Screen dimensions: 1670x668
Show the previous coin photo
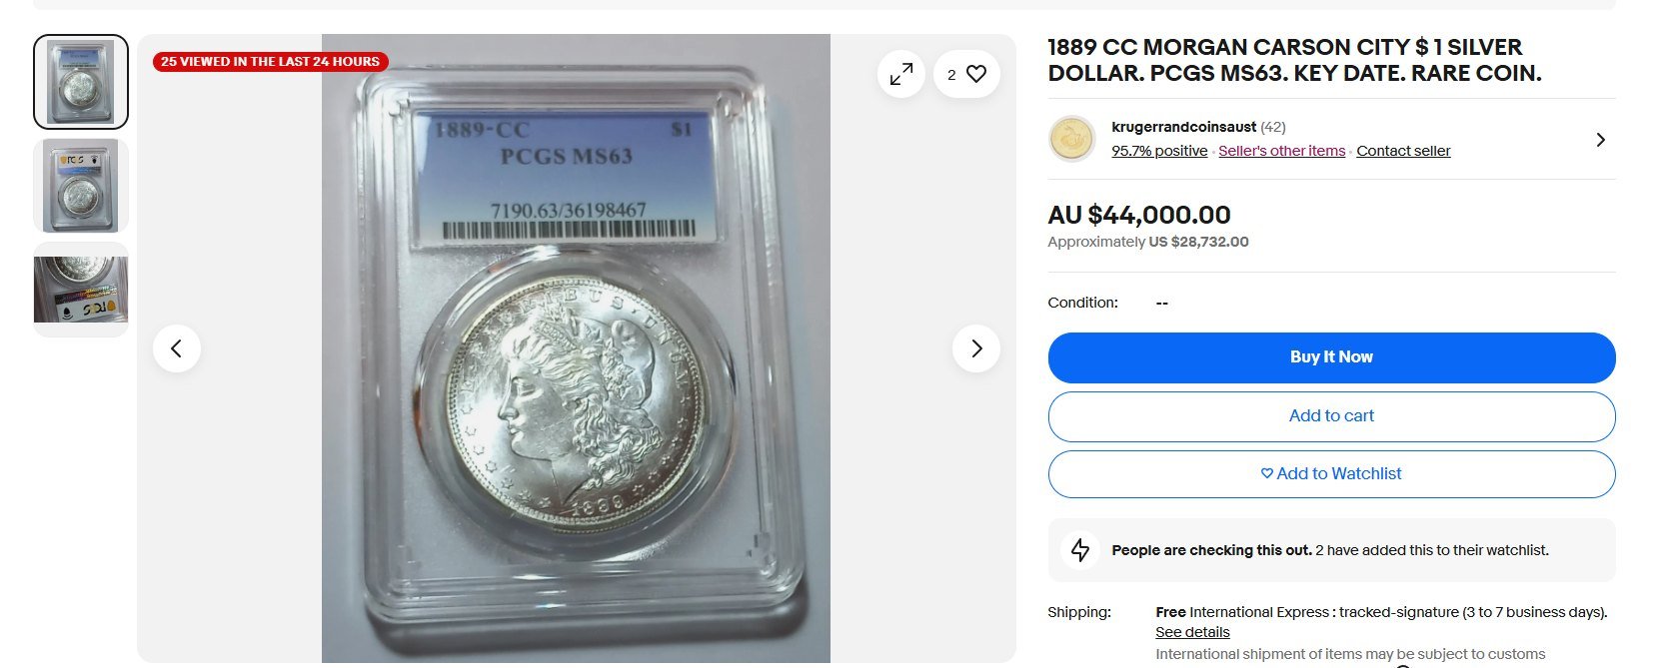pos(177,348)
